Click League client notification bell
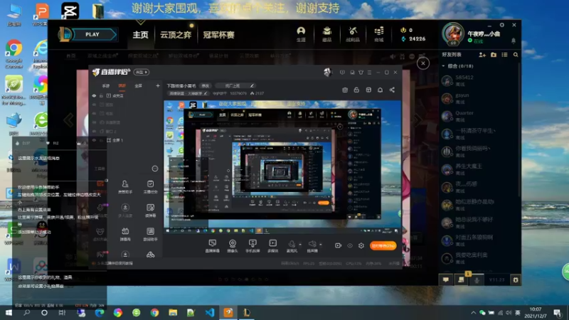The image size is (569, 320). coord(513,41)
